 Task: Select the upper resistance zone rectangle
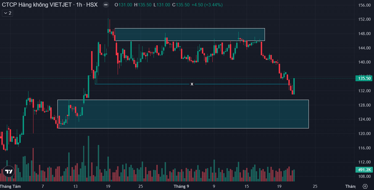click(189, 35)
